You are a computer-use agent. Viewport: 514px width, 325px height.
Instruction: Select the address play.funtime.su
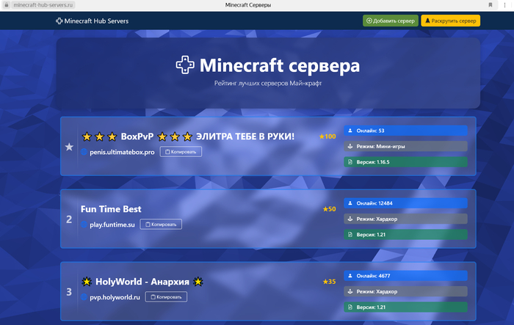click(x=112, y=224)
